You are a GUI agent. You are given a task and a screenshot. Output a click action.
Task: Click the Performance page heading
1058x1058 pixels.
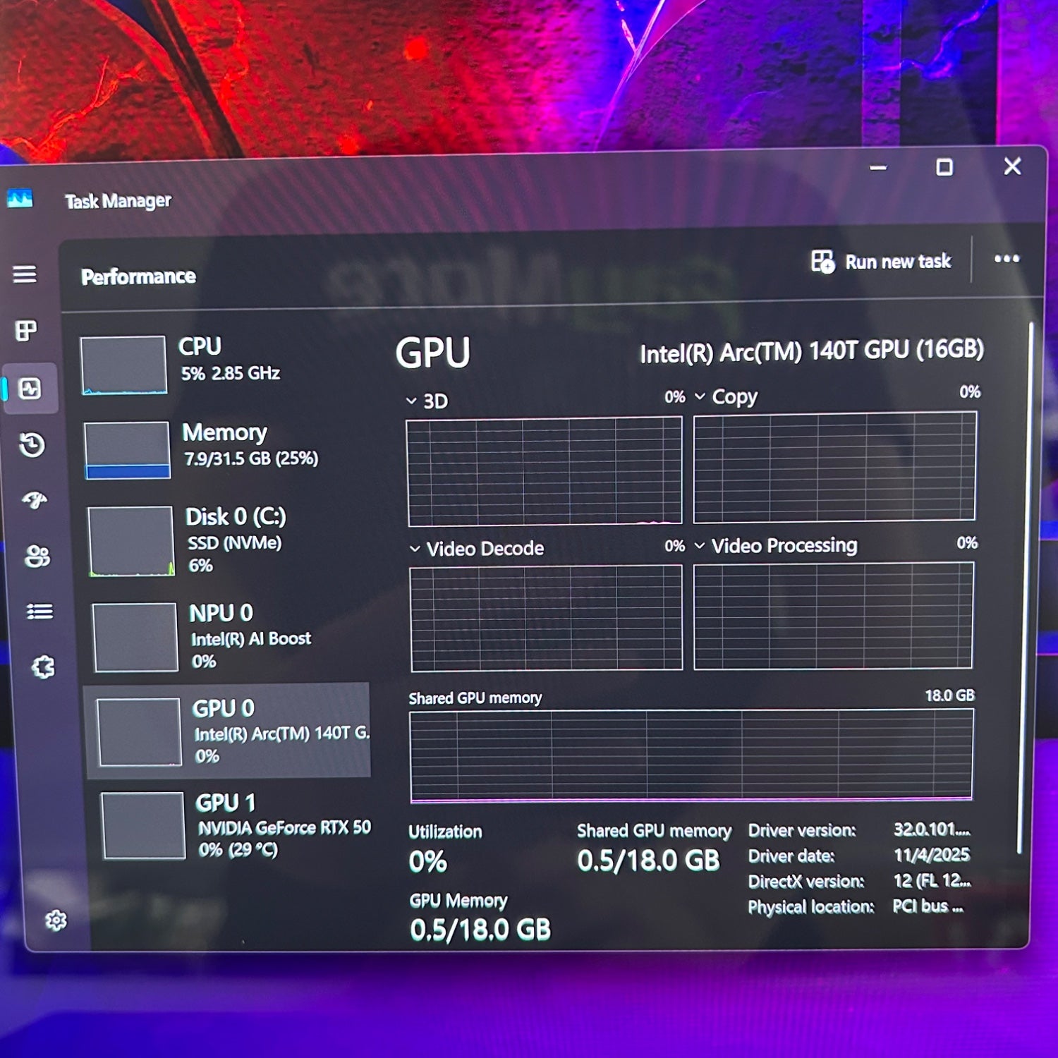click(x=138, y=276)
